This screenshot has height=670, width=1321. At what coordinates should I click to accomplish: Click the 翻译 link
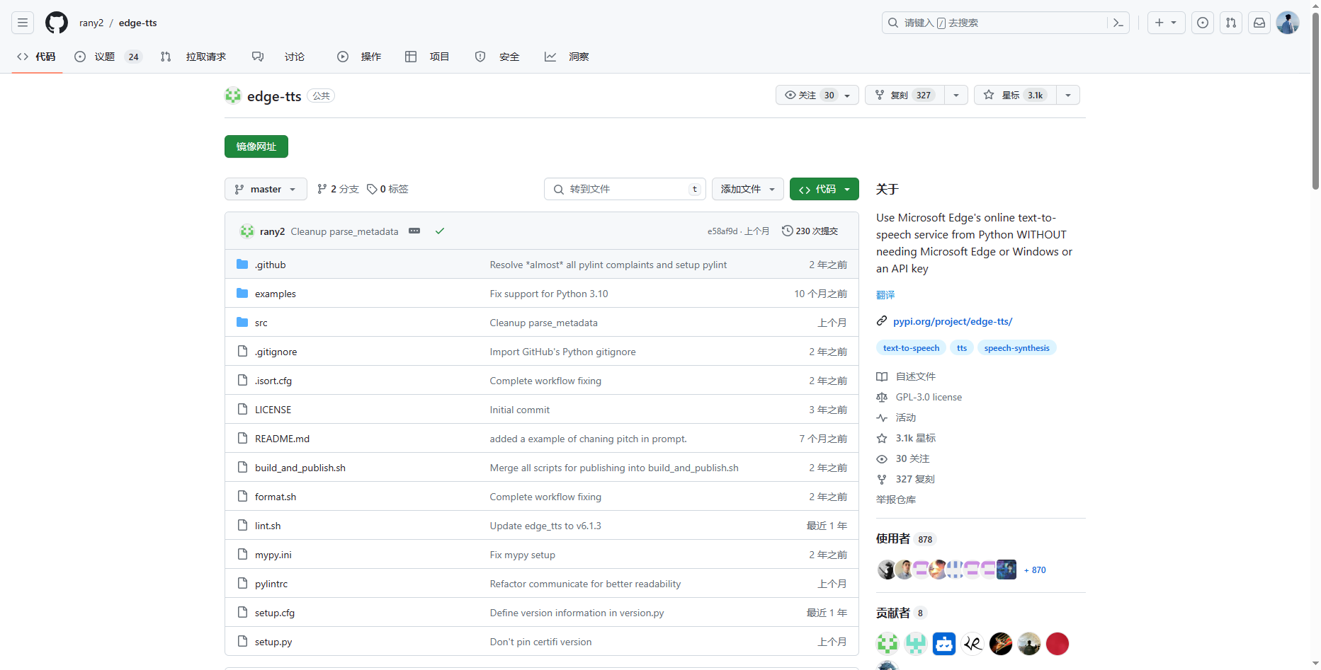click(885, 295)
